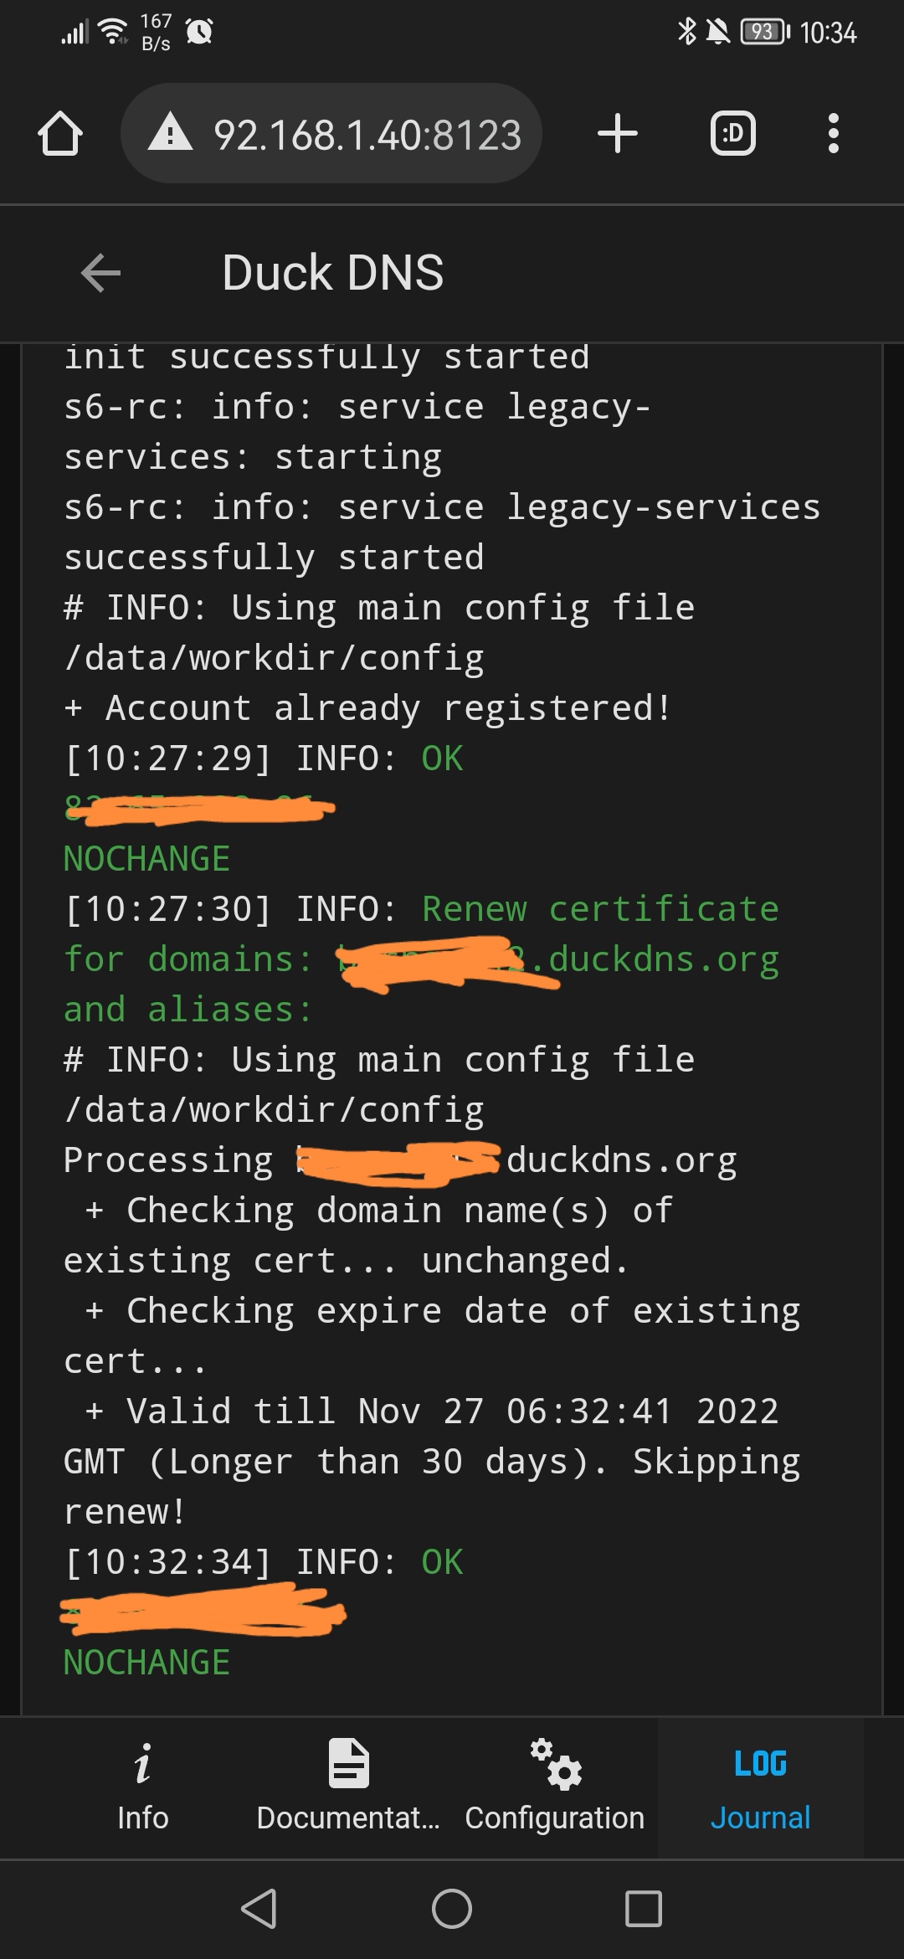Viewport: 904px width, 1959px height.
Task: Tap the 'Renew certificate' log line
Action: tap(422, 909)
